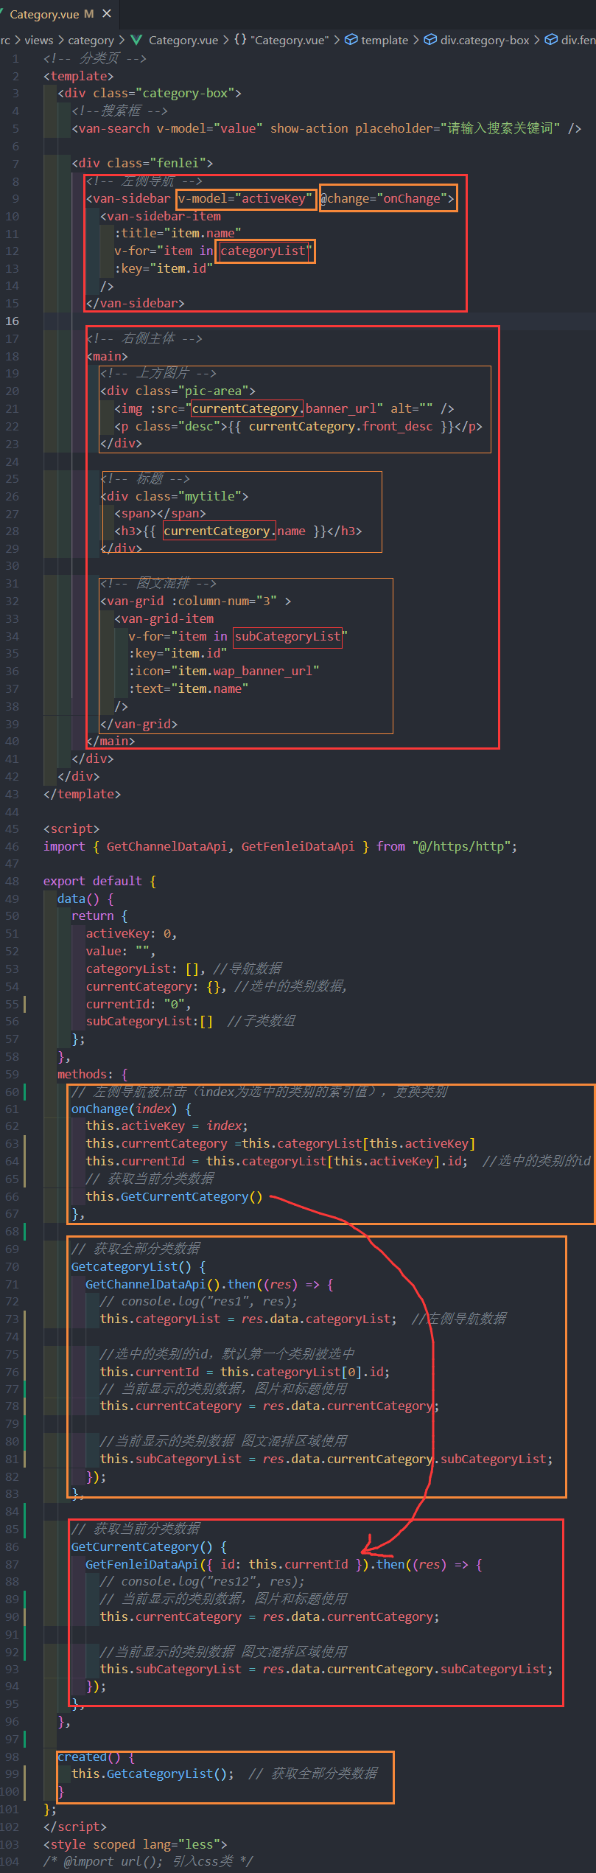Click 'categoryList' in the v-for on line 12
Screen dimensions: 596x1873
point(263,251)
